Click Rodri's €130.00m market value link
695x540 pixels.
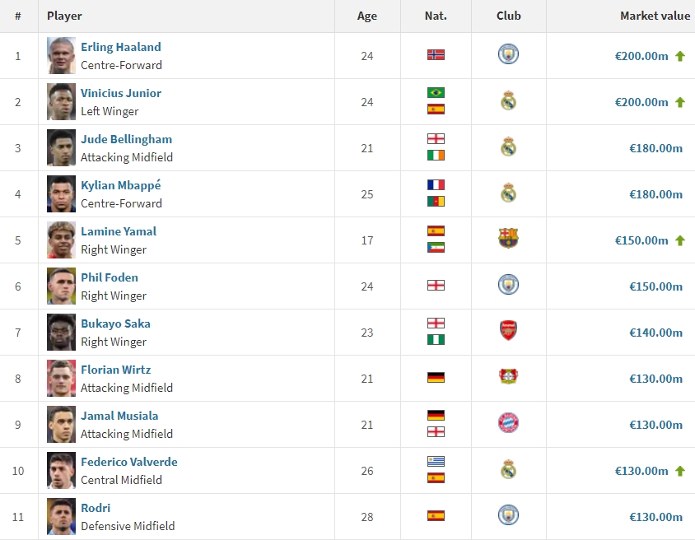[655, 517]
